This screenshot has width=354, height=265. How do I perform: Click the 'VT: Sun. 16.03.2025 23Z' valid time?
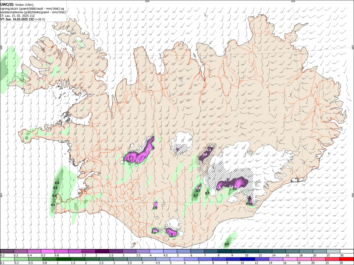coord(17,20)
